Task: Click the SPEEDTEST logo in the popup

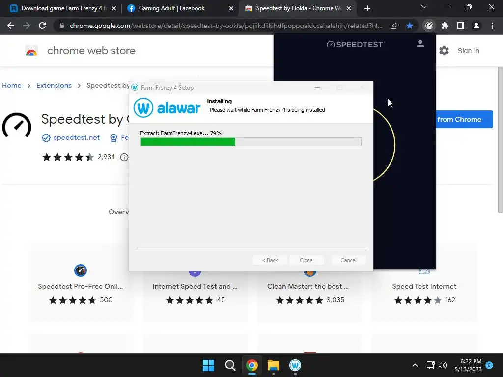Action: 356,44
